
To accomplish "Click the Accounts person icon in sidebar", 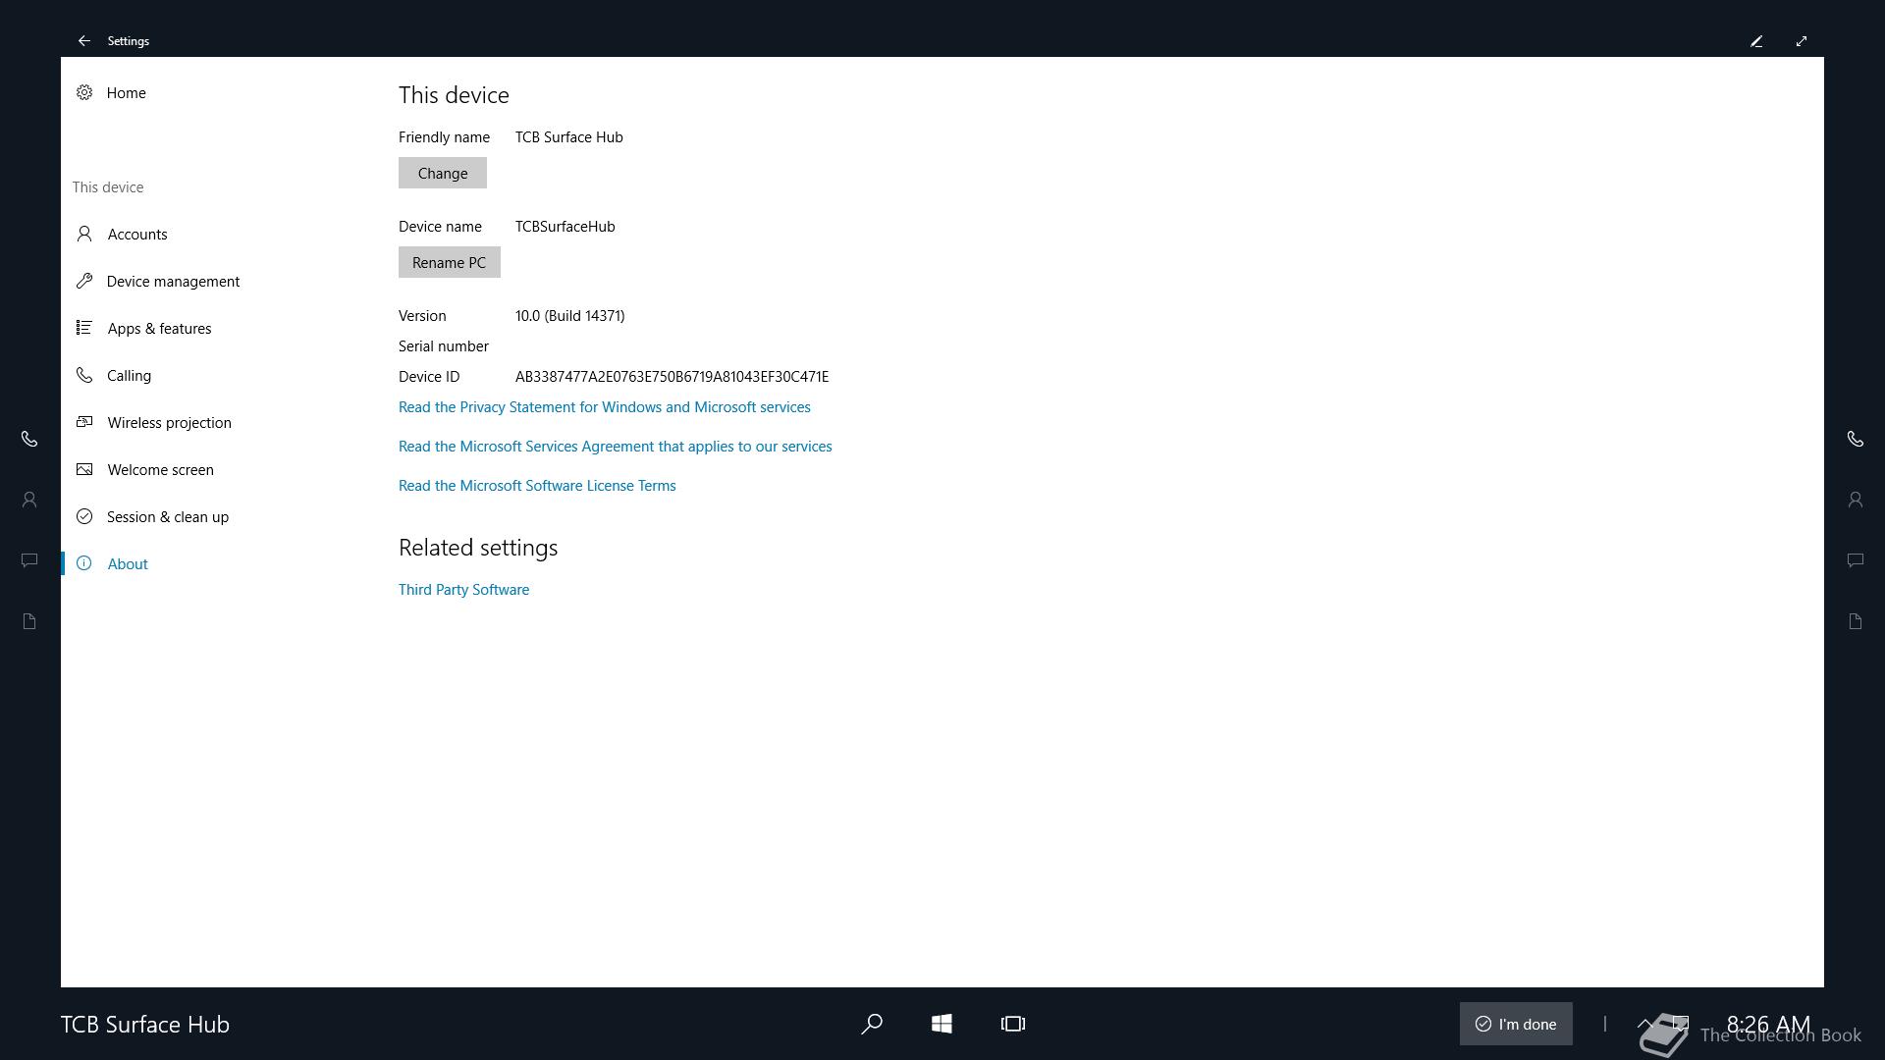I will pos(84,234).
